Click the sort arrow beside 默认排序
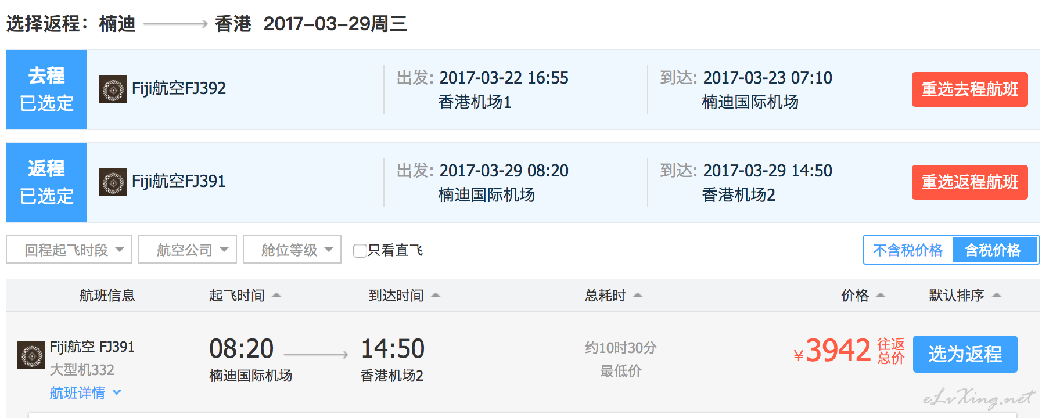 [x=997, y=296]
